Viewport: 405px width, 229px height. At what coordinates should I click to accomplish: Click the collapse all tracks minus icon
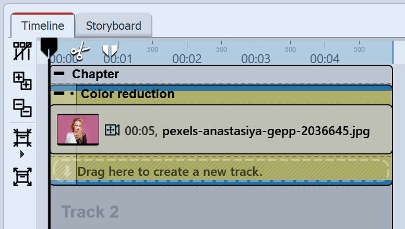tap(22, 107)
